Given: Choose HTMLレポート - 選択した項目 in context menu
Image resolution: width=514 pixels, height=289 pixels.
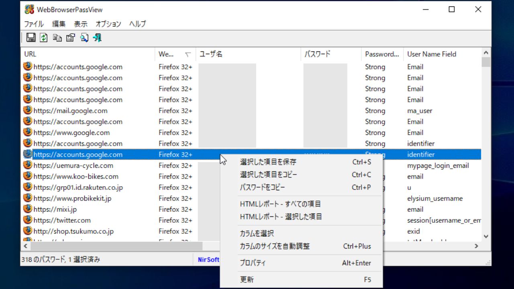Looking at the screenshot, I should 301,217.
